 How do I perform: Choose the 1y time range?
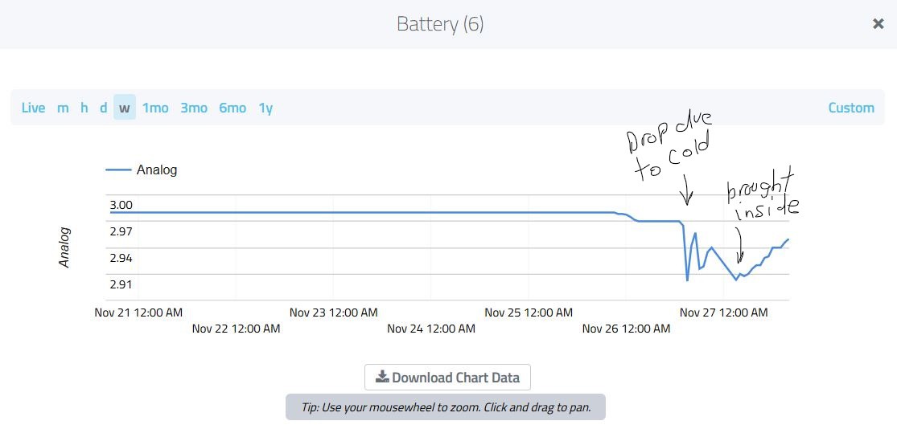(x=265, y=108)
